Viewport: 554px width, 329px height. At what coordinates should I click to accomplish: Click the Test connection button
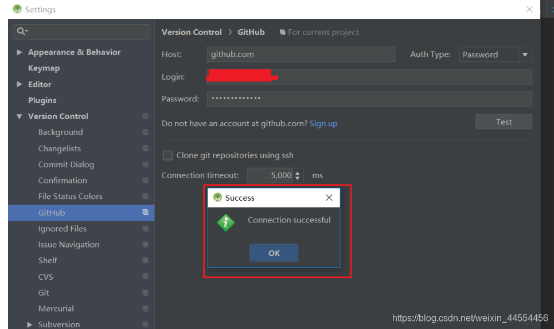coord(504,122)
